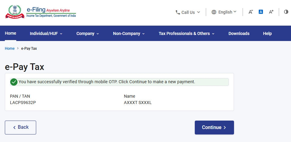Click the Home breadcrumb link
Viewport: 291px width, 142px height.
(x=10, y=49)
